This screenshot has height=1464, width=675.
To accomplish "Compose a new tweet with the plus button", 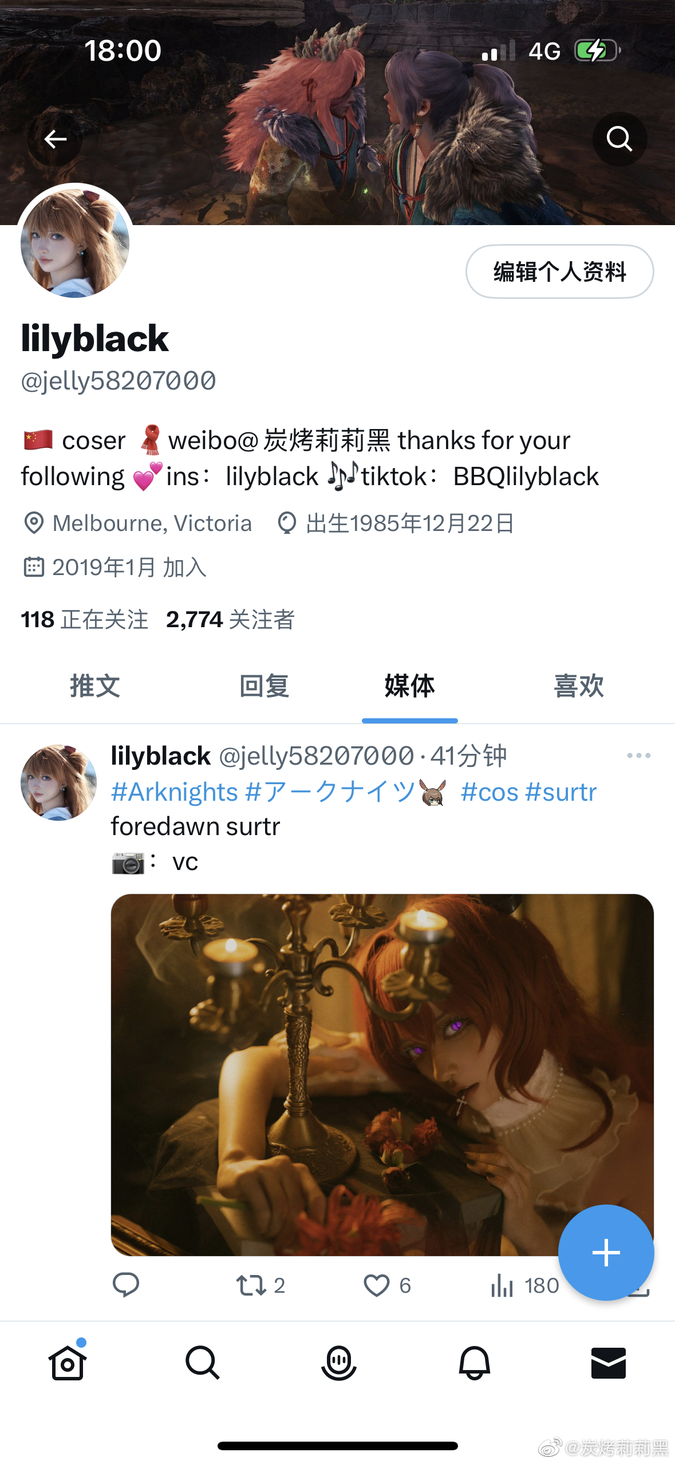I will [x=606, y=1253].
